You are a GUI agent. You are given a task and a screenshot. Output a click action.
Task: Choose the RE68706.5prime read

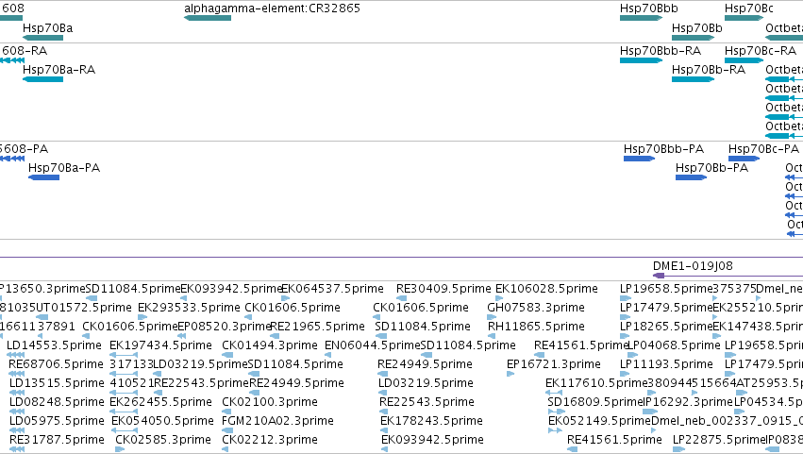17,374
